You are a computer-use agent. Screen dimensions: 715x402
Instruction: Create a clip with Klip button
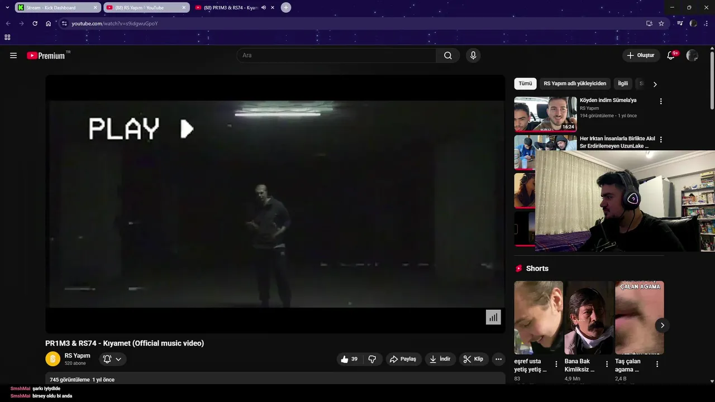474,359
